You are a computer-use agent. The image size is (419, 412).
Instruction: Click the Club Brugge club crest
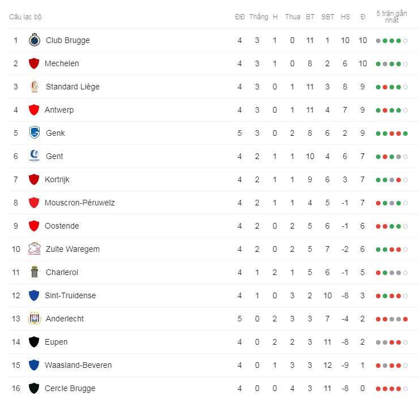35,40
